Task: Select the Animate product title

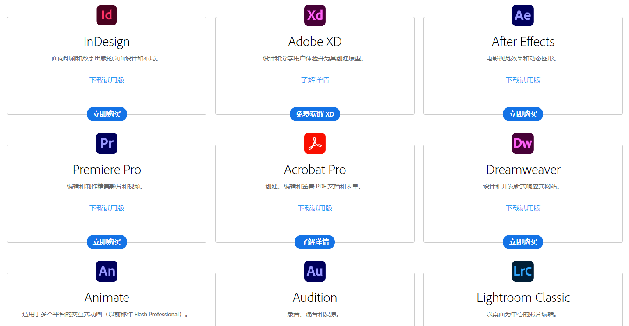Action: 107,298
